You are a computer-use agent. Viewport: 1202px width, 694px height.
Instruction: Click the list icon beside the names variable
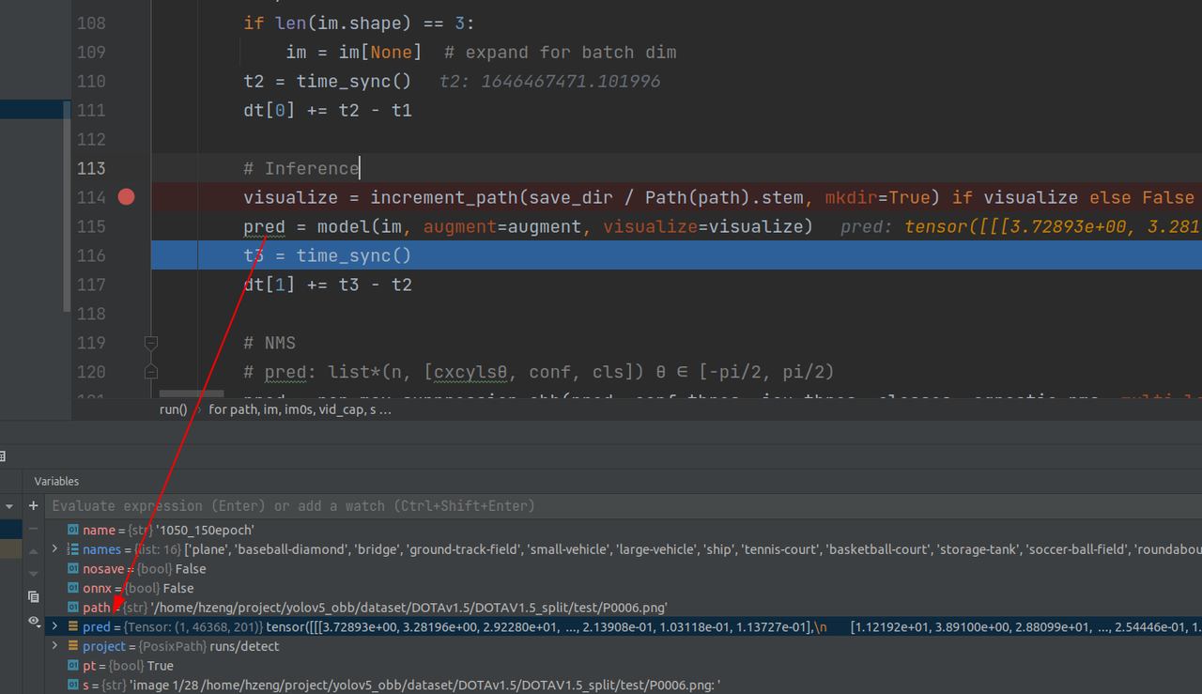pos(73,549)
